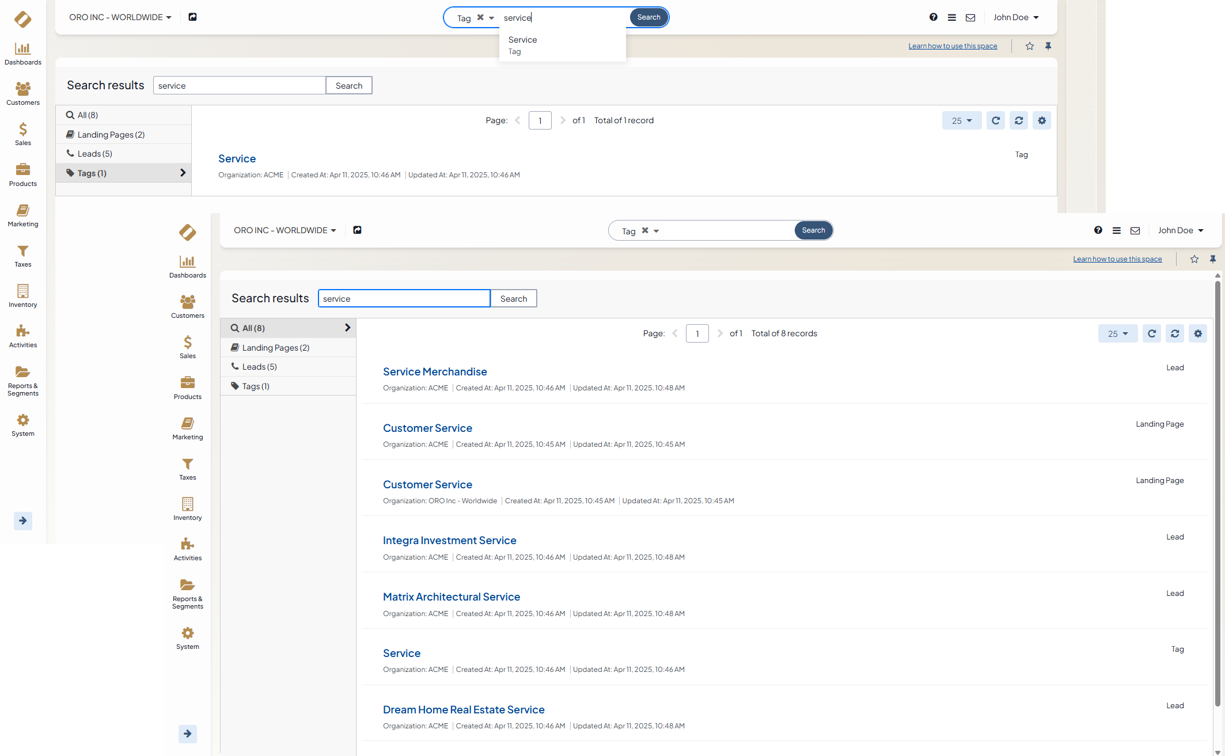Mark page as favorite with star icon

1194,259
